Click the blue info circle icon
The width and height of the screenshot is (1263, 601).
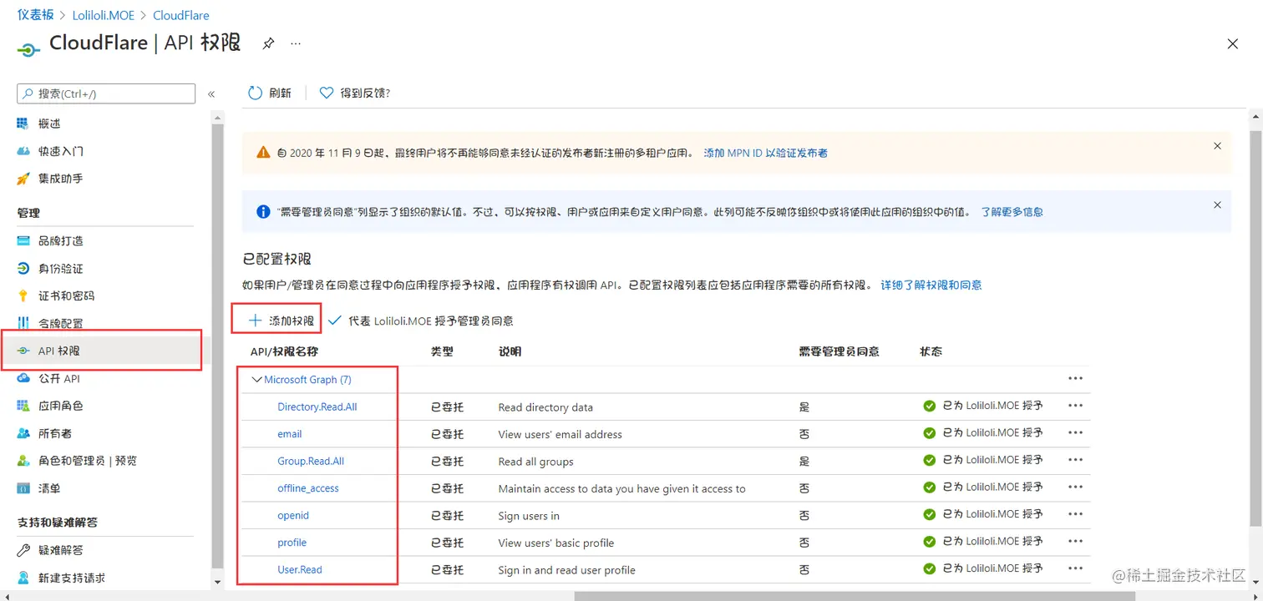(x=263, y=212)
